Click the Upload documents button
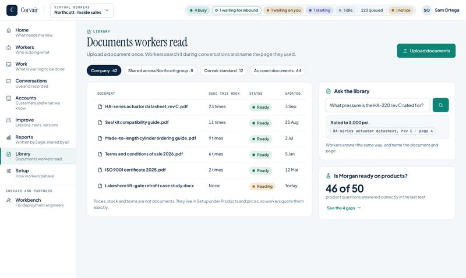 click(426, 51)
